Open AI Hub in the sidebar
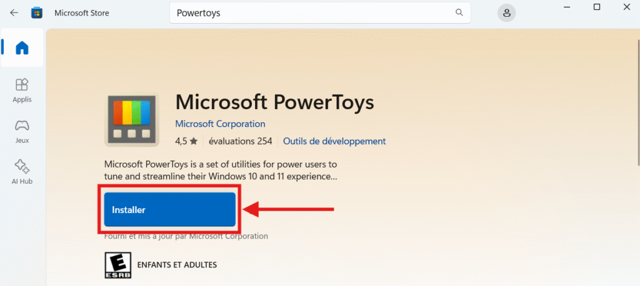Viewport: 640px width, 286px height. click(x=22, y=172)
